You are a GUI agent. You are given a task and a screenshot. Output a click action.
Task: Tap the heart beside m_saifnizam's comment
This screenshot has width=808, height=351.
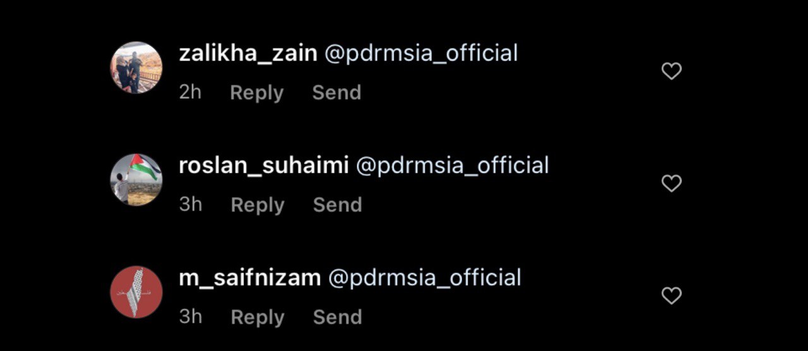[671, 295]
